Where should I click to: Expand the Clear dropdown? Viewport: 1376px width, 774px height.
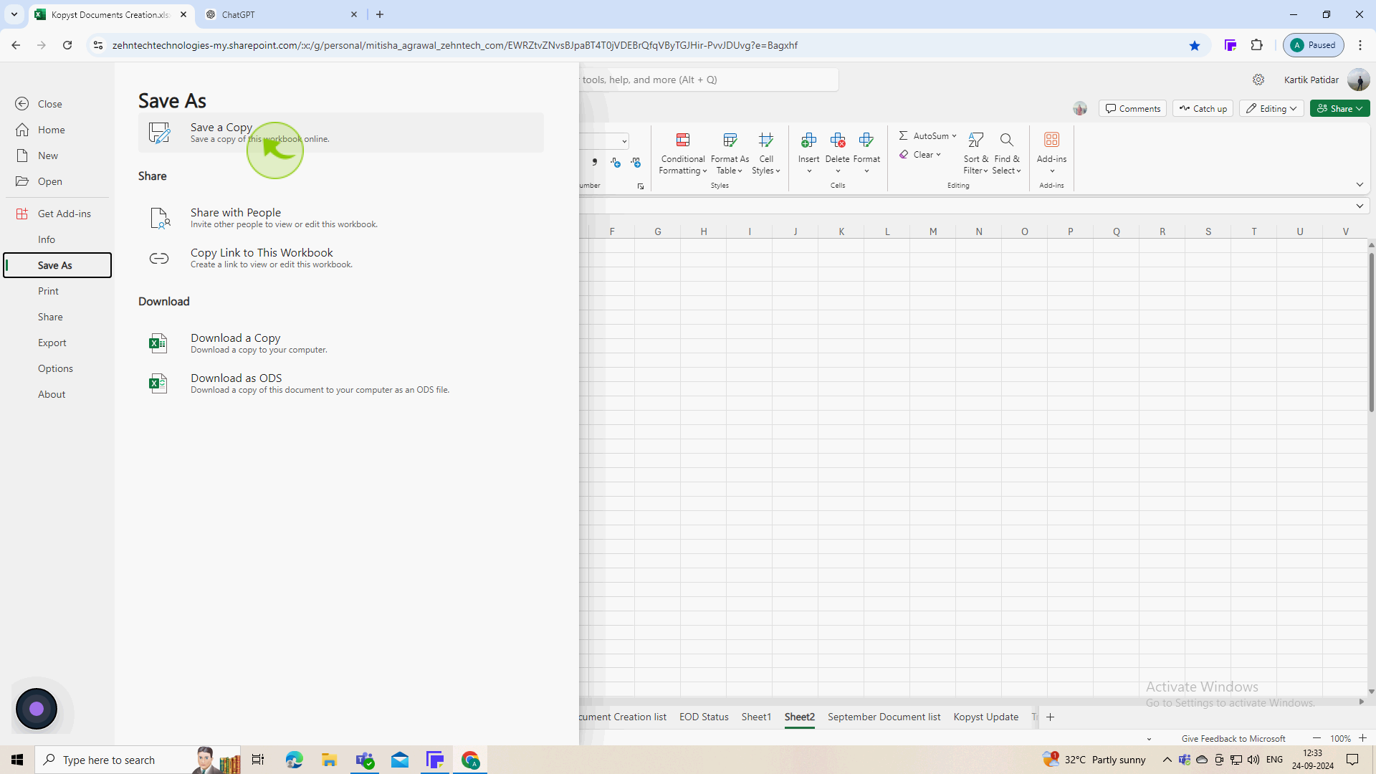938,155
